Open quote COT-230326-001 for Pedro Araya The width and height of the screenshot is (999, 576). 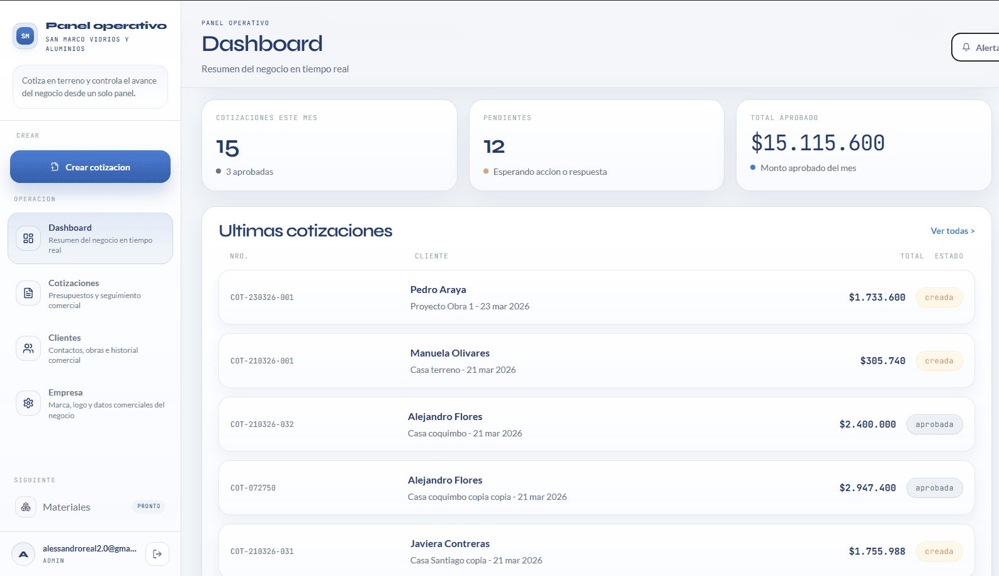(595, 297)
